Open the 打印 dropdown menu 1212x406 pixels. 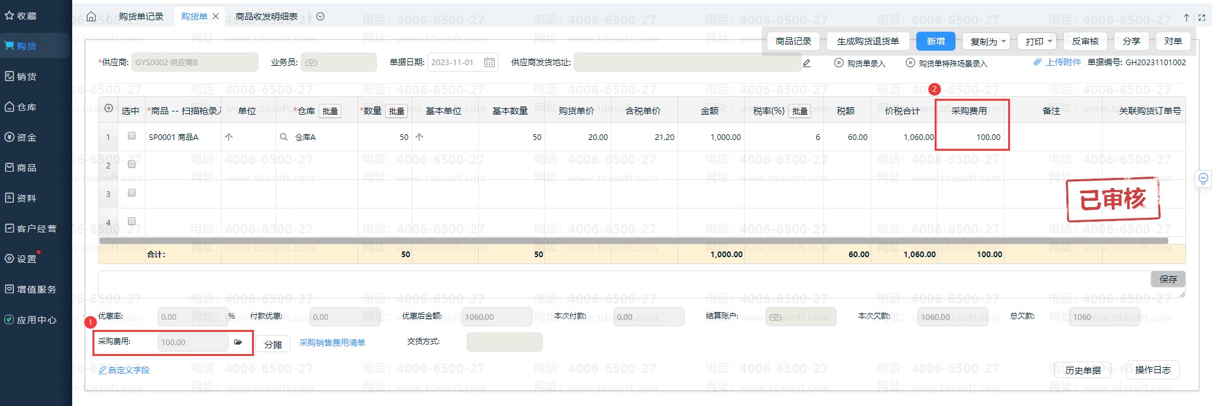pyautogui.click(x=1038, y=42)
